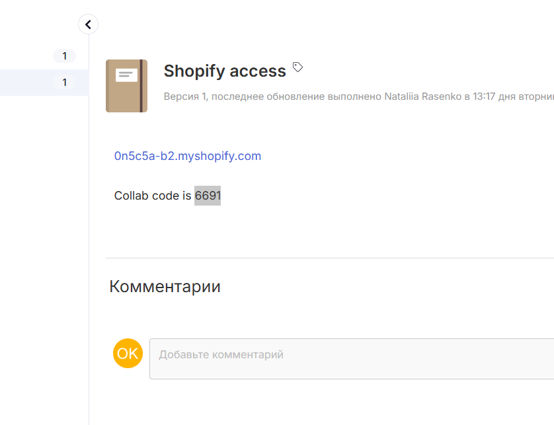Click the "Collab code is" text

[153, 196]
